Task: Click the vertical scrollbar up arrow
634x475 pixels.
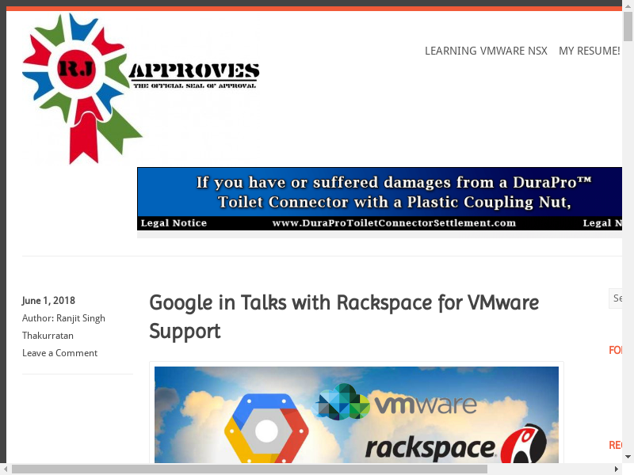Action: pyautogui.click(x=628, y=6)
